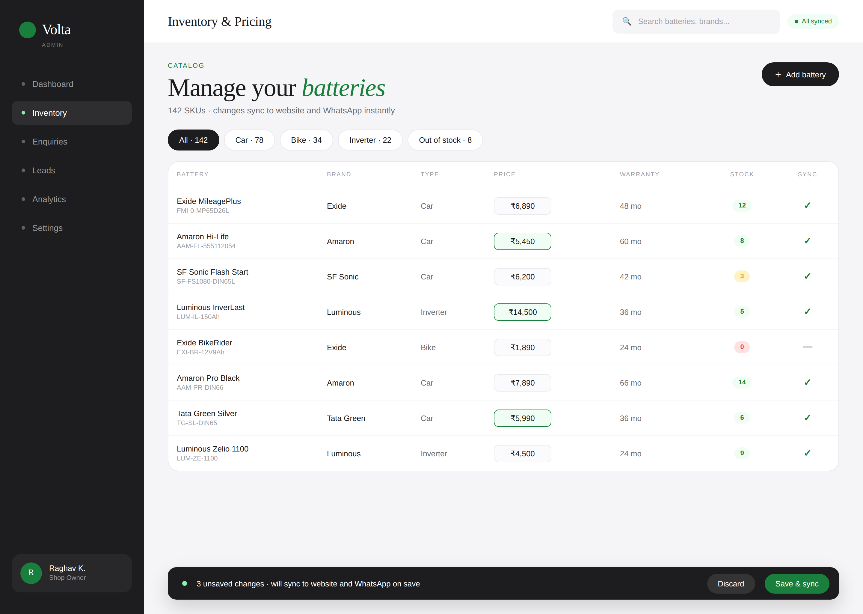This screenshot has width=863, height=614.
Task: Click the STOCK column header
Action: (742, 174)
